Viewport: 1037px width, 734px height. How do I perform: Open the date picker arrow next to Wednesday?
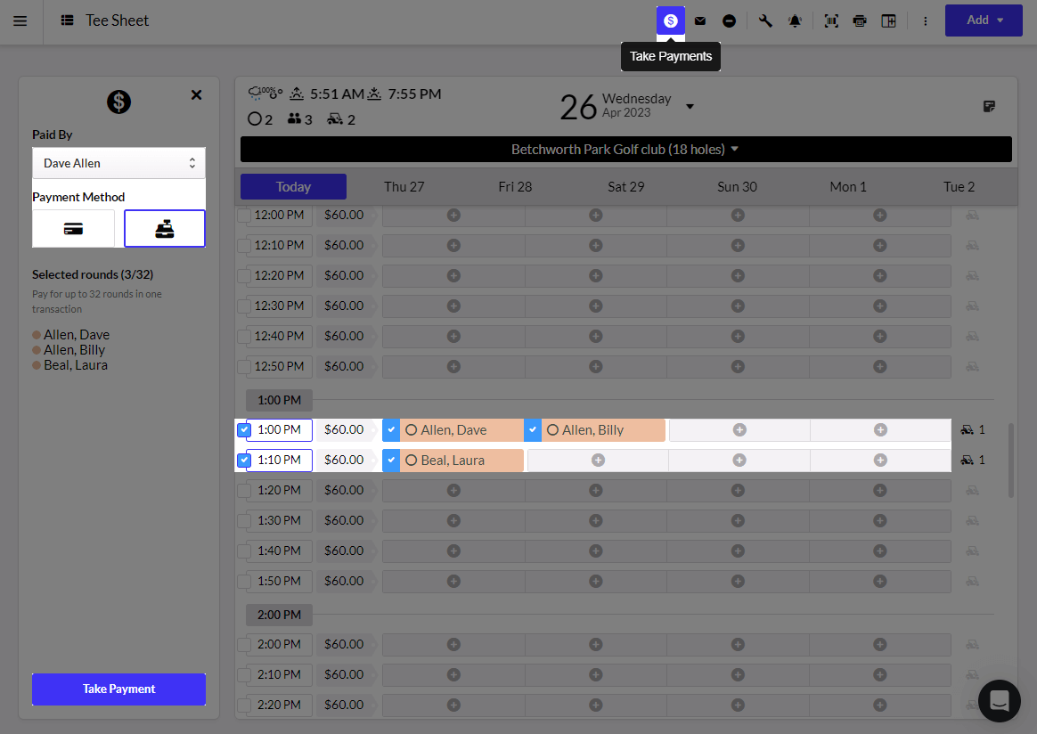(690, 107)
